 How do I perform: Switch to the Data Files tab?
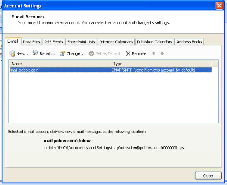[31, 42]
